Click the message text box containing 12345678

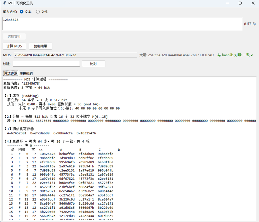[122, 24]
